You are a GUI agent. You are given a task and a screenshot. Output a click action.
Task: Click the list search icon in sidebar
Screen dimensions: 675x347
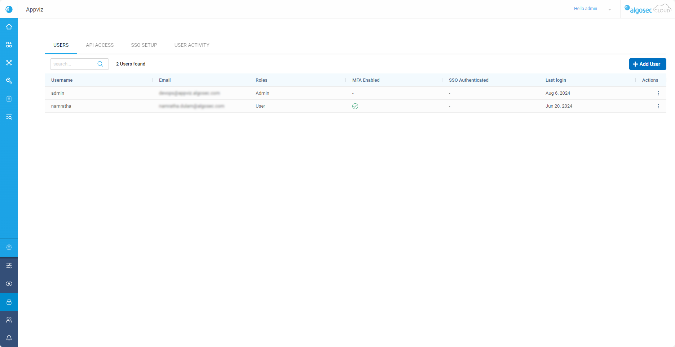pos(9,117)
